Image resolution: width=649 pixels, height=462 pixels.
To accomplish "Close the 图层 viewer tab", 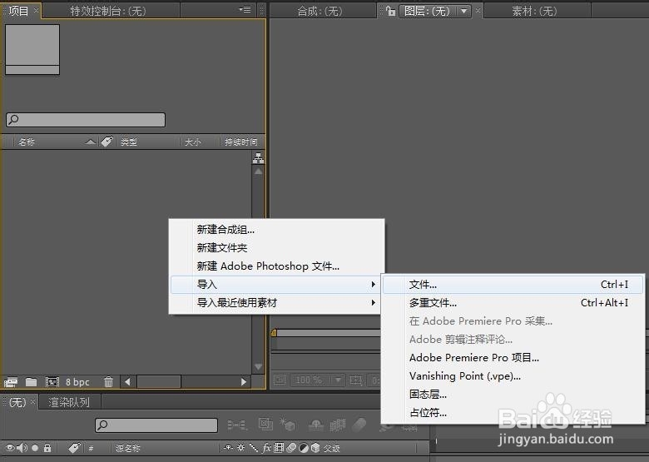I will point(478,10).
